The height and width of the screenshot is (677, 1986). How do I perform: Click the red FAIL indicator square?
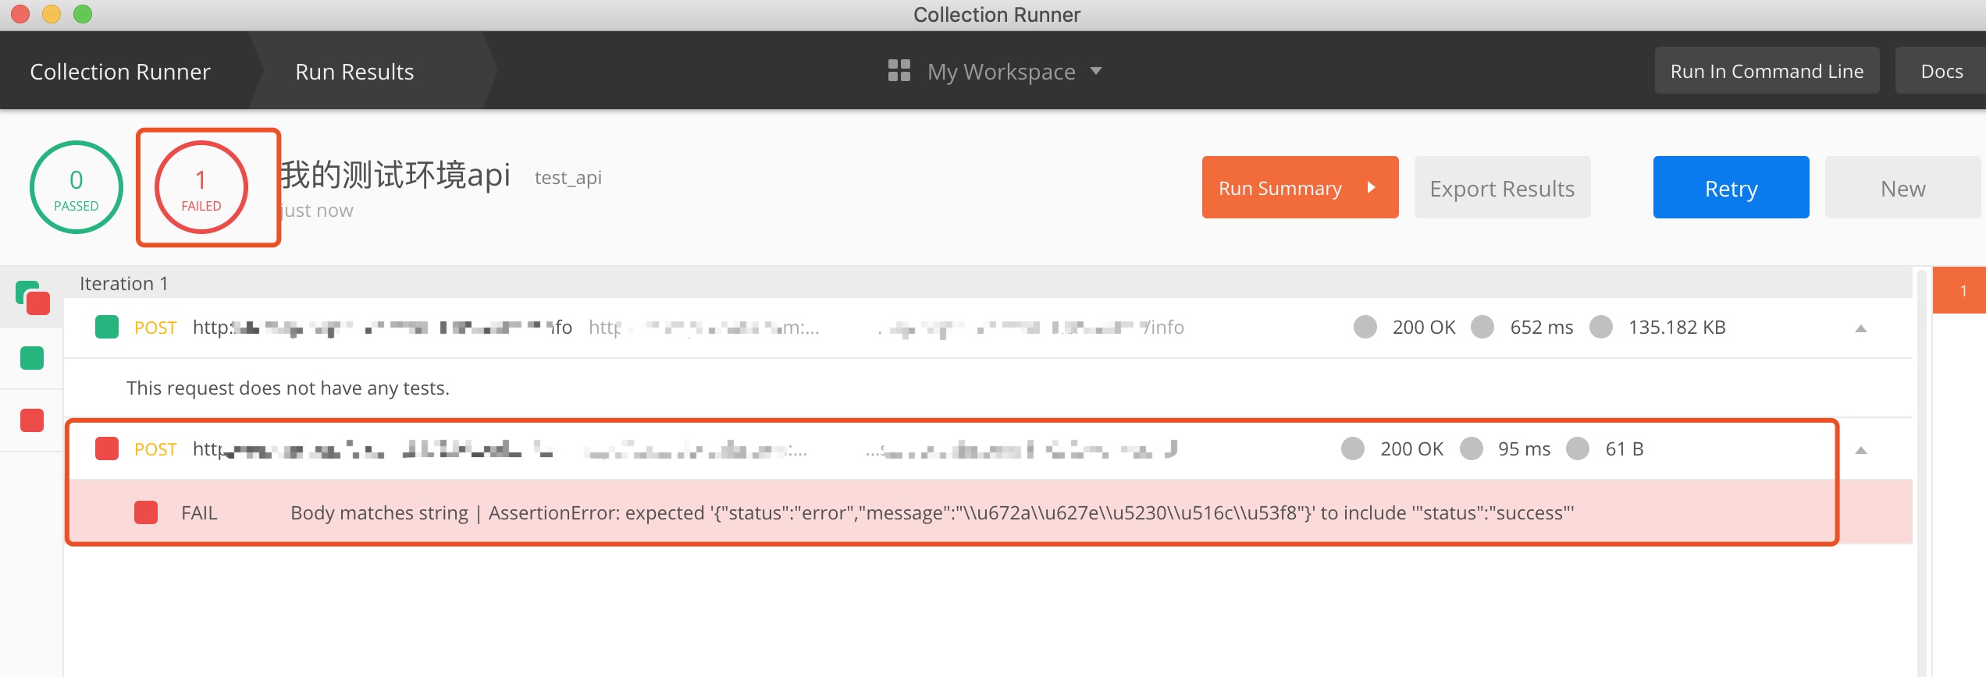coord(146,512)
